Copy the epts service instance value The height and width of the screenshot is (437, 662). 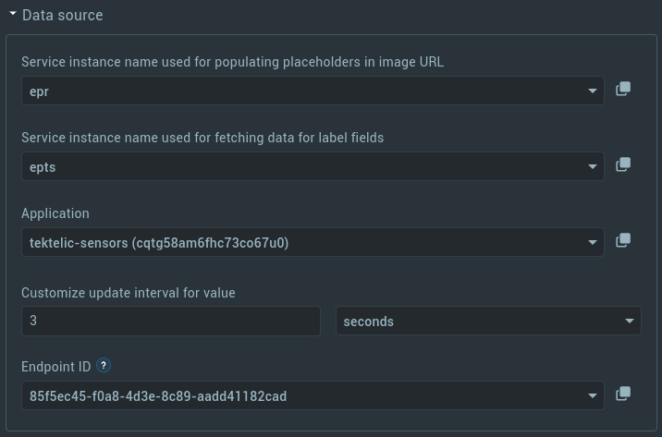click(623, 164)
